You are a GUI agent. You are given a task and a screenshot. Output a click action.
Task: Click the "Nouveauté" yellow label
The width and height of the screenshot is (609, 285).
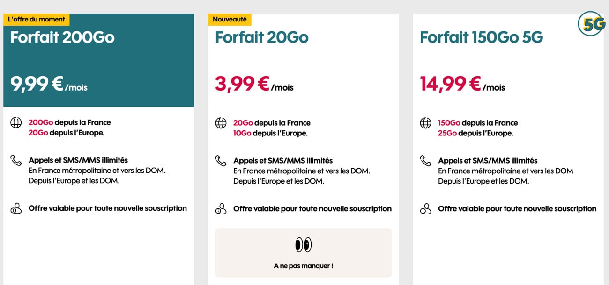coord(230,20)
